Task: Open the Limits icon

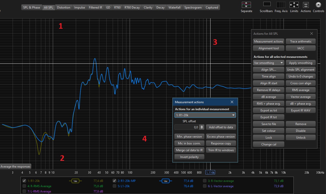Action: 294,5
